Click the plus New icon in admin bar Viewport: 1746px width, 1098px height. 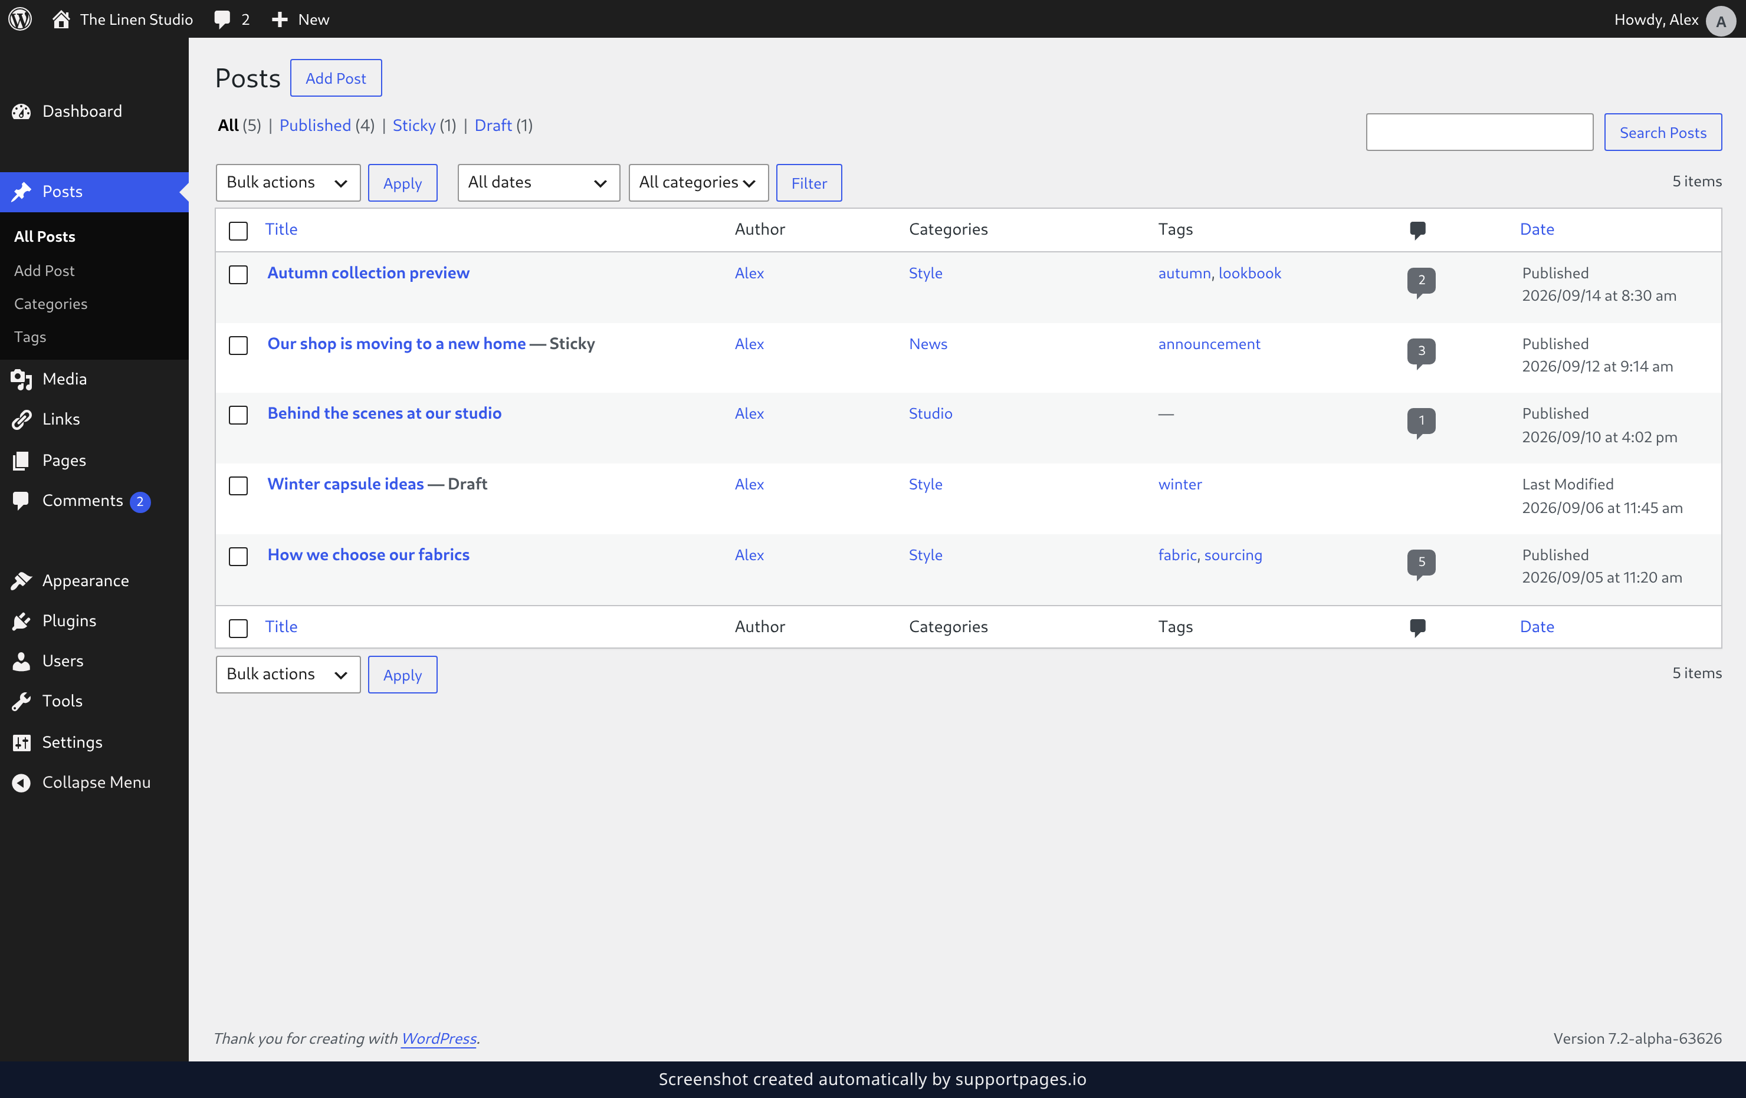click(x=279, y=19)
